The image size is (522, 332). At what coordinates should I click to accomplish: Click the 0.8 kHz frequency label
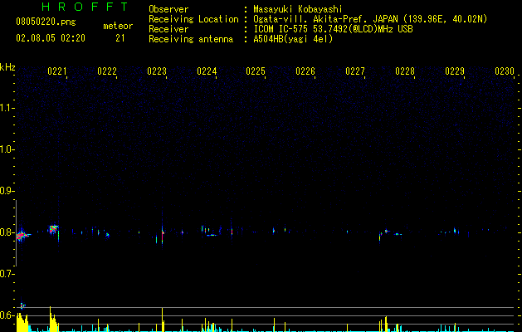pos(7,232)
